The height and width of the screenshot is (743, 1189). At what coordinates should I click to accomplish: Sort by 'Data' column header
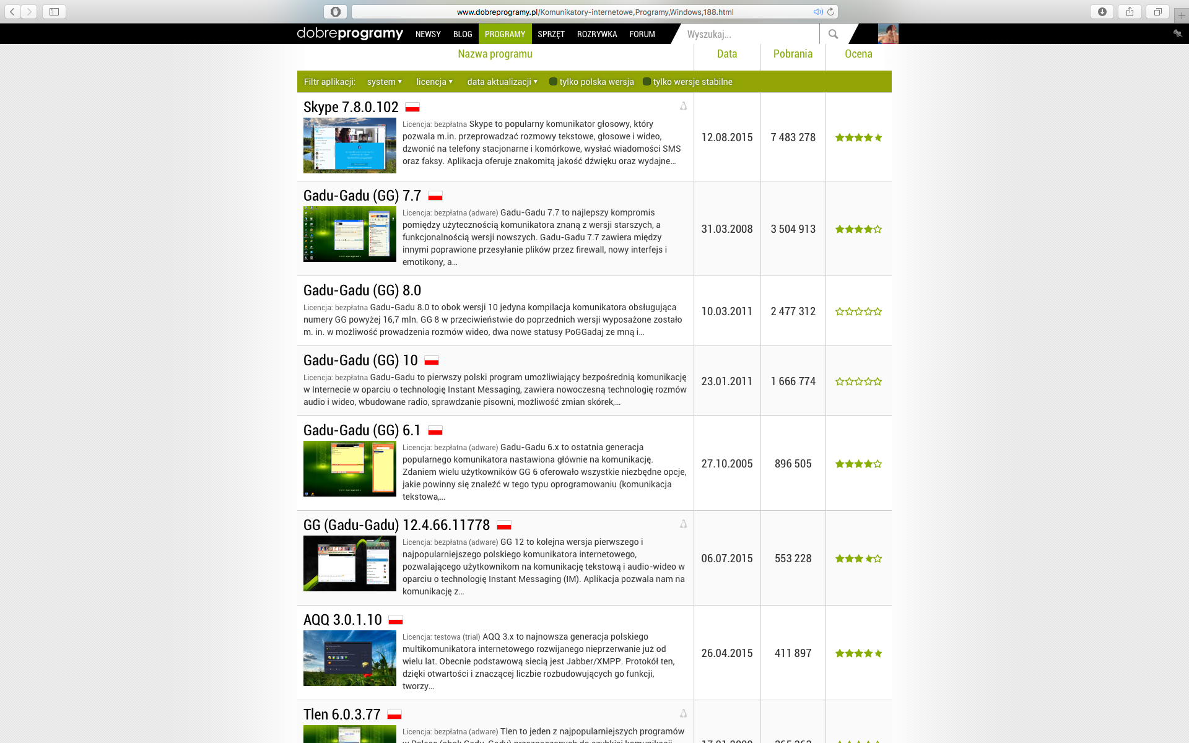click(727, 54)
